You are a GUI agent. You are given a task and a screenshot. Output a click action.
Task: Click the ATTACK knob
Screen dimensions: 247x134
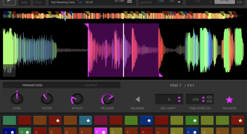pyautogui.click(x=77, y=99)
